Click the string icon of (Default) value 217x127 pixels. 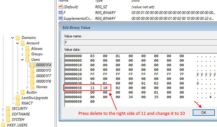(60, 7)
